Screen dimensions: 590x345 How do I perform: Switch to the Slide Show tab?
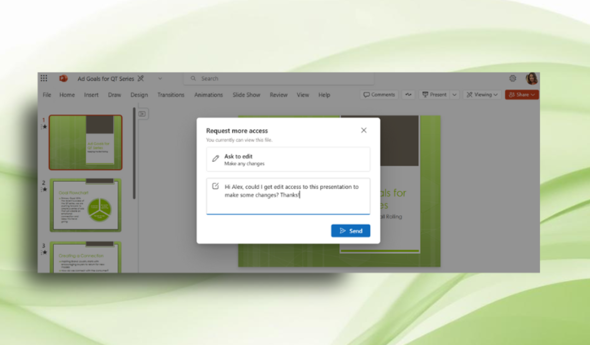point(246,95)
